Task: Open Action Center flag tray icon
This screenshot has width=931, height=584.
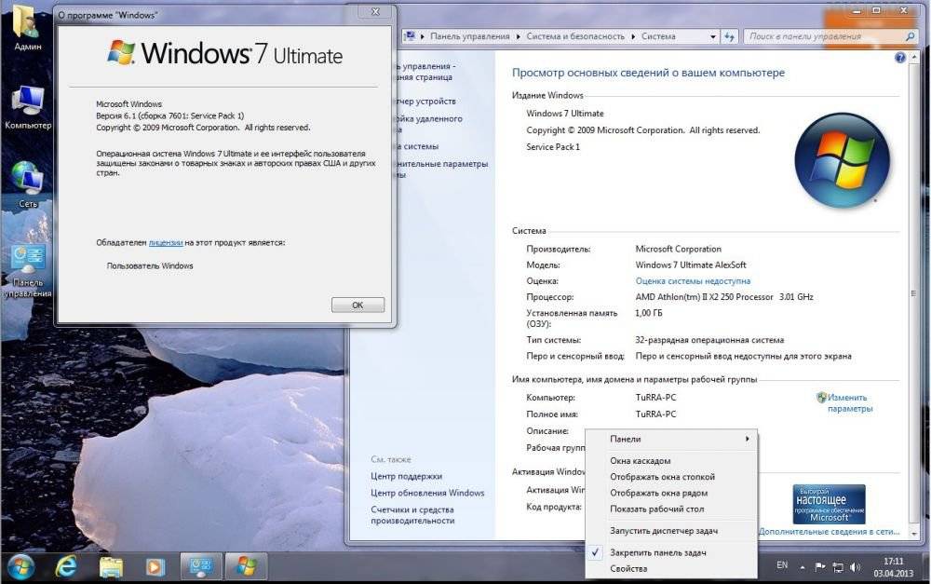Action: [x=820, y=567]
